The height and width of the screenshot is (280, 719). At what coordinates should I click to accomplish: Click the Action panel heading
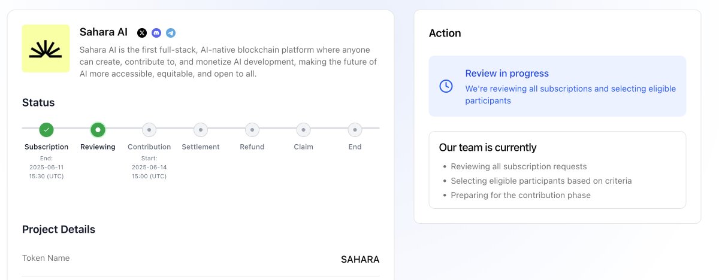[445, 33]
